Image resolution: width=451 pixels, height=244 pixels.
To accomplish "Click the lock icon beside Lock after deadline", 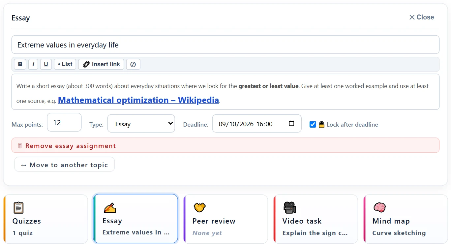I will (321, 125).
